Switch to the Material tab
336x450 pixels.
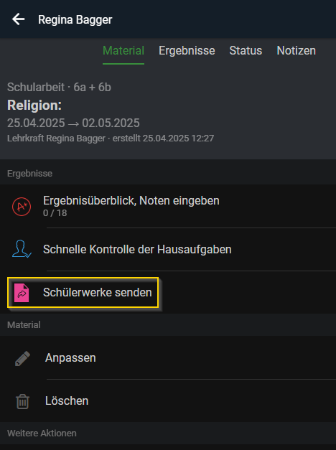pos(123,51)
